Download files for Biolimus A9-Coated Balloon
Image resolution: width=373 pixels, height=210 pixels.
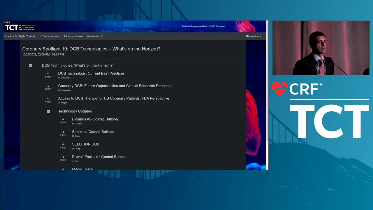click(63, 121)
